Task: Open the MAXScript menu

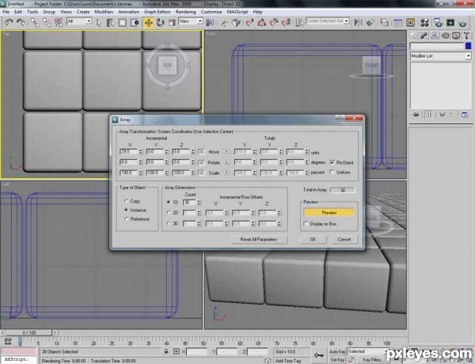Action: pos(237,12)
